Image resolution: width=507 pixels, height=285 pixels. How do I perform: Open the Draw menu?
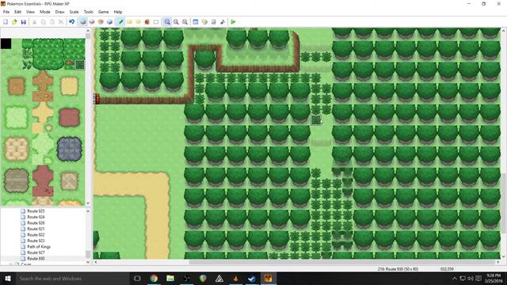coord(60,12)
